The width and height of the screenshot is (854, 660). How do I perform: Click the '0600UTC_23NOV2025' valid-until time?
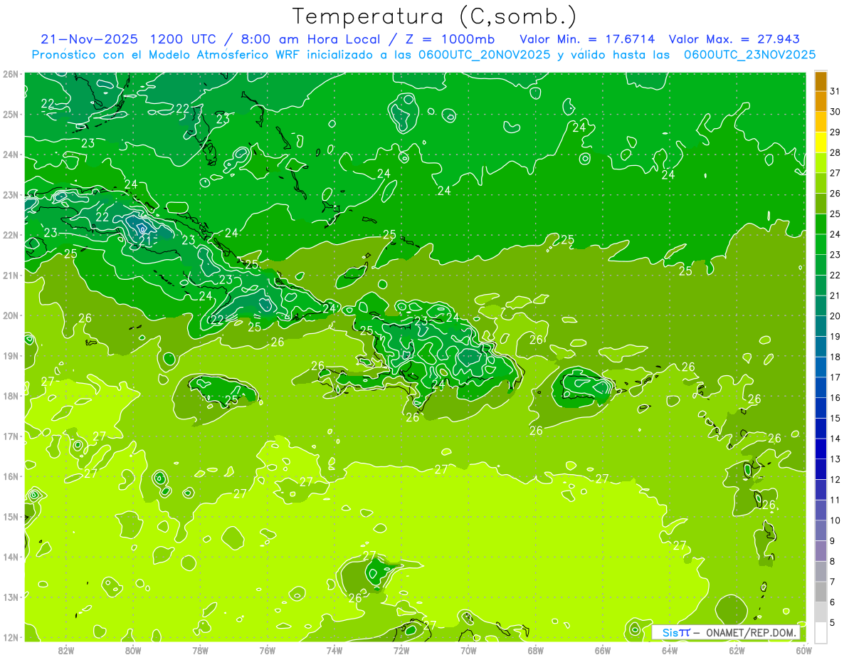pyautogui.click(x=749, y=55)
